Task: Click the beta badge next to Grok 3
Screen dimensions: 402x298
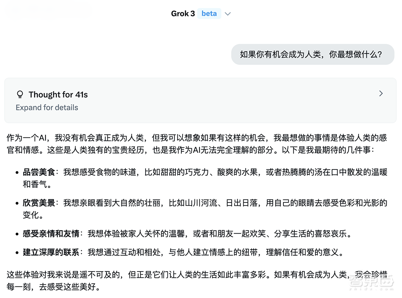Action: 209,13
